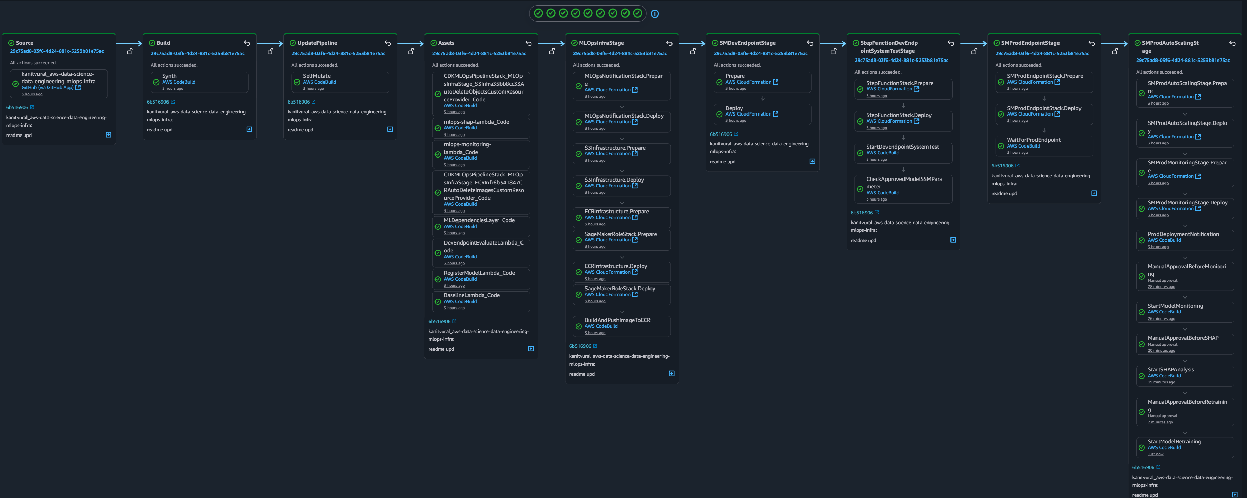Select the RegisterModelLambda_Code action card
Screen dimensions: 1247x498
(481, 279)
